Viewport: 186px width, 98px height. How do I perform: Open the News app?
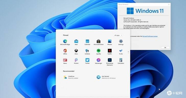coord(65,61)
